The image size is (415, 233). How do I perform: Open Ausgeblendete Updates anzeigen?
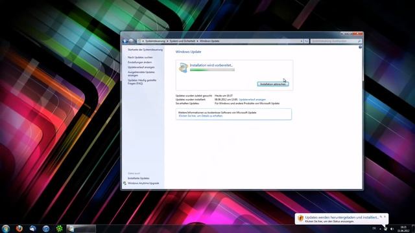click(x=141, y=74)
